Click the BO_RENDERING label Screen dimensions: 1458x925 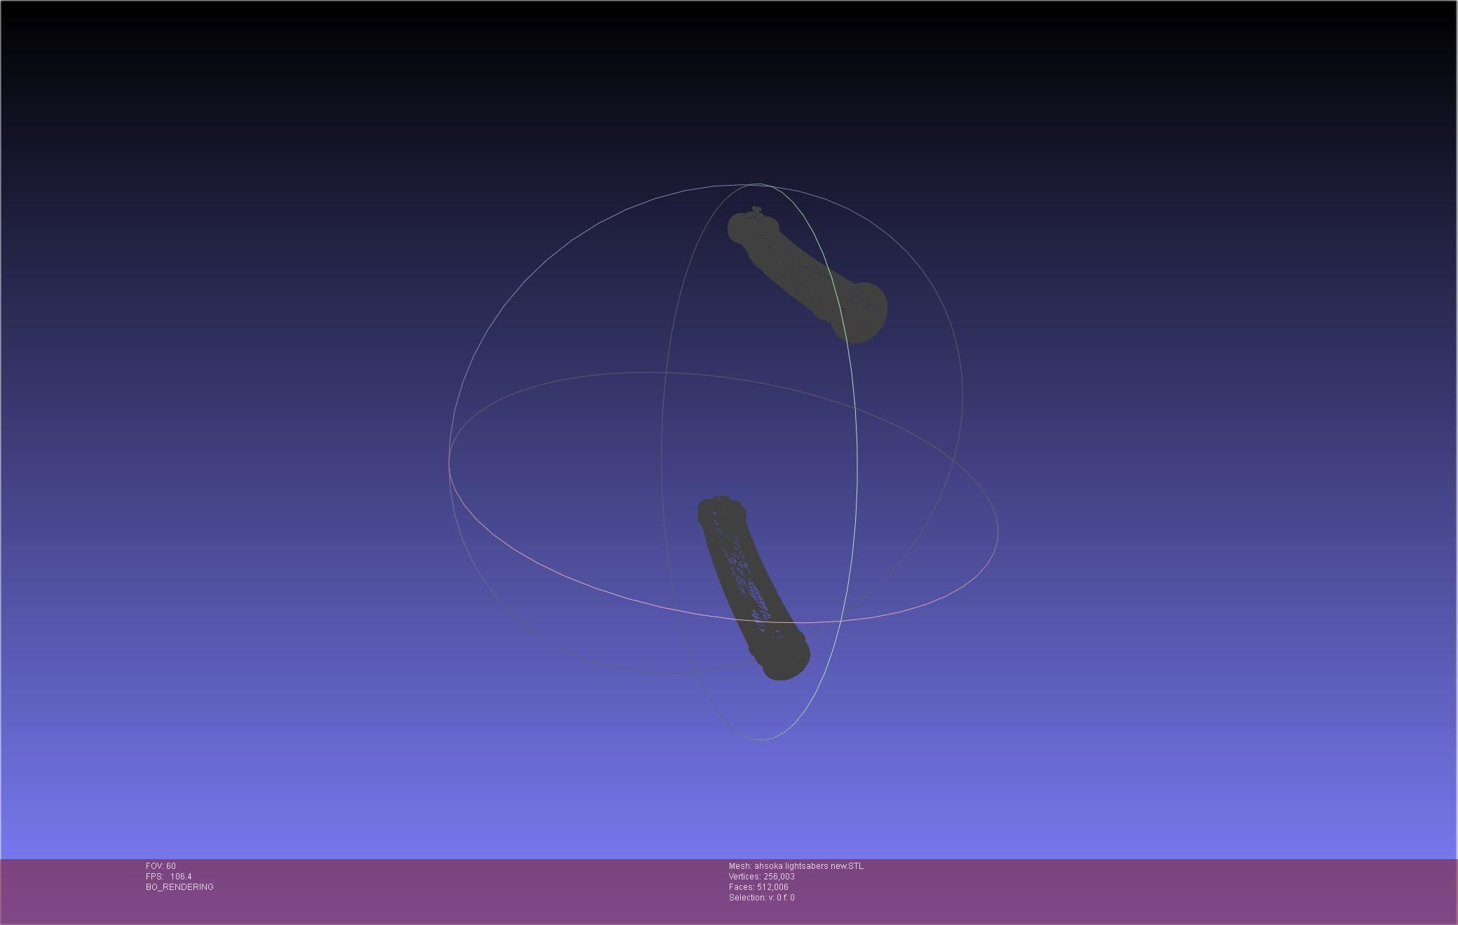coord(179,887)
